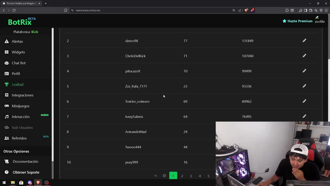Open the extensions puzzle icon
330x186 pixels.
[287, 10]
